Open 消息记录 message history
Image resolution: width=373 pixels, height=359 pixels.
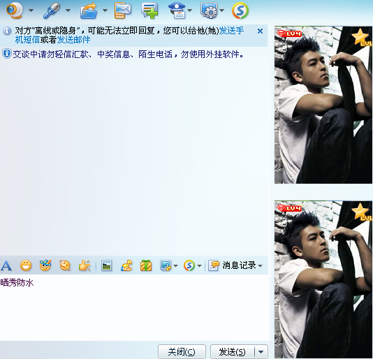[x=232, y=265]
